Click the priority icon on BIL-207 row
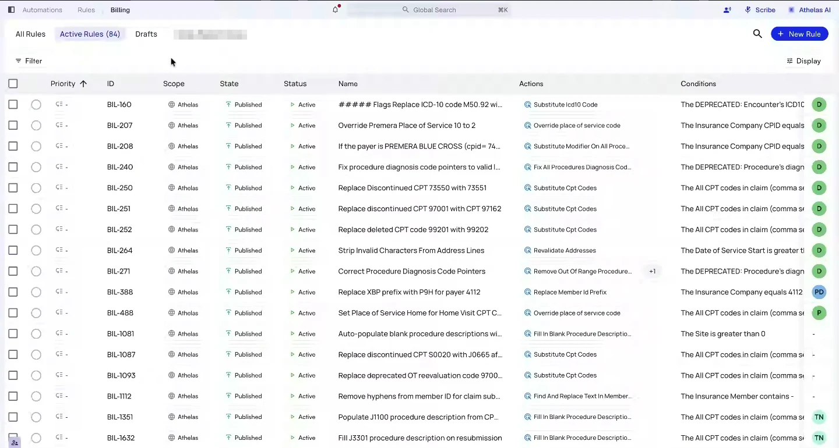The image size is (839, 448). coord(59,125)
